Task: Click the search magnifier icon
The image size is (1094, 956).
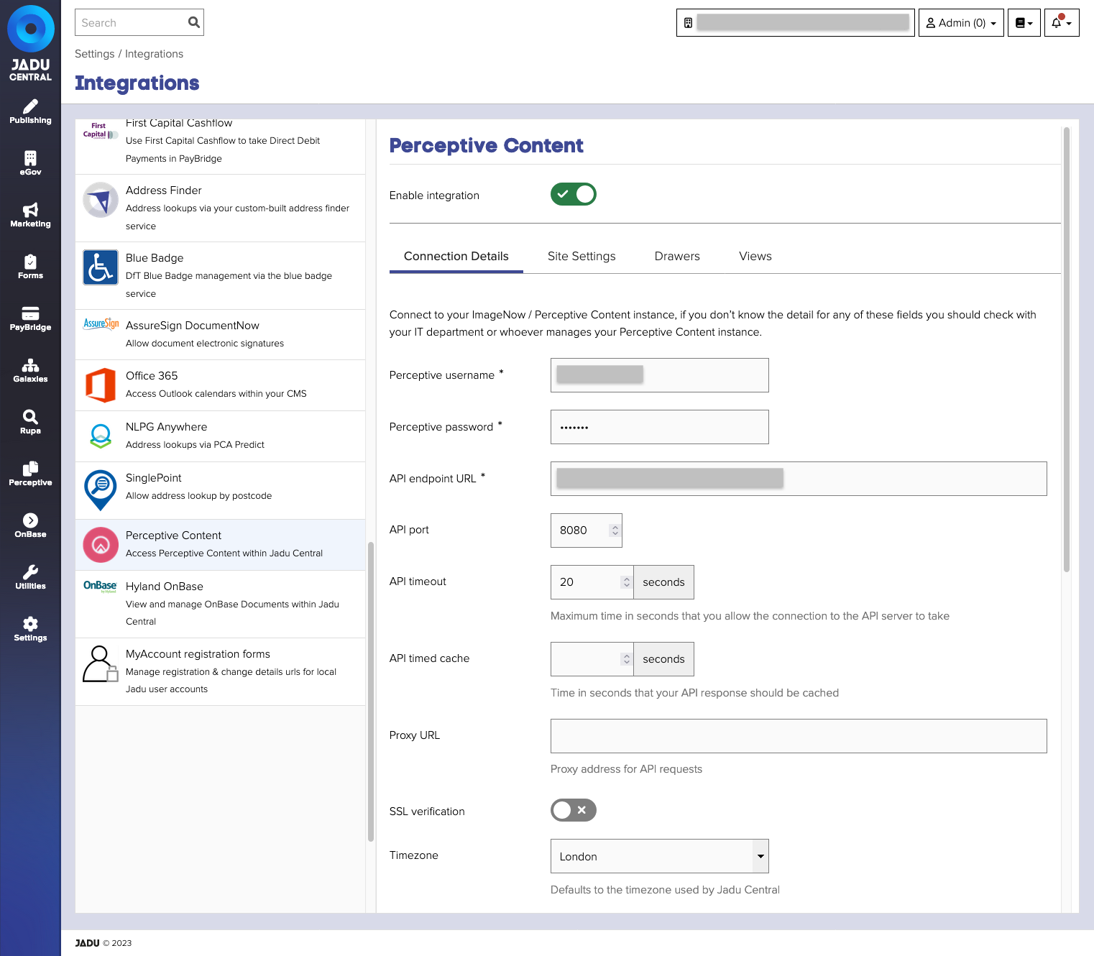Action: (x=193, y=22)
